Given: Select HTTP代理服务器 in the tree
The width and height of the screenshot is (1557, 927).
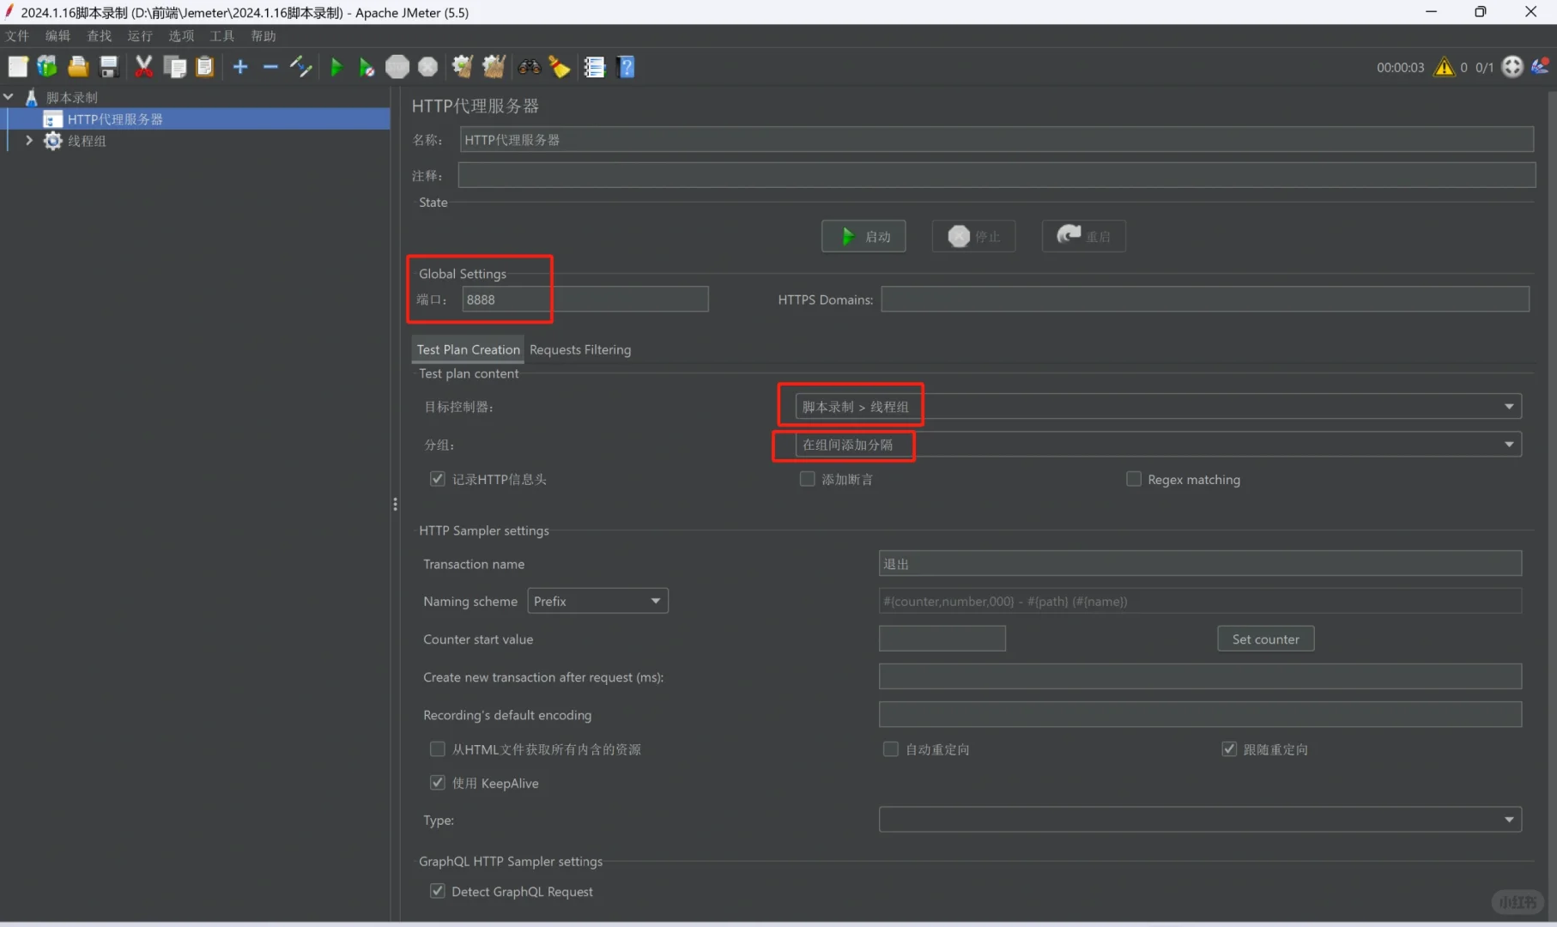Looking at the screenshot, I should click(115, 119).
